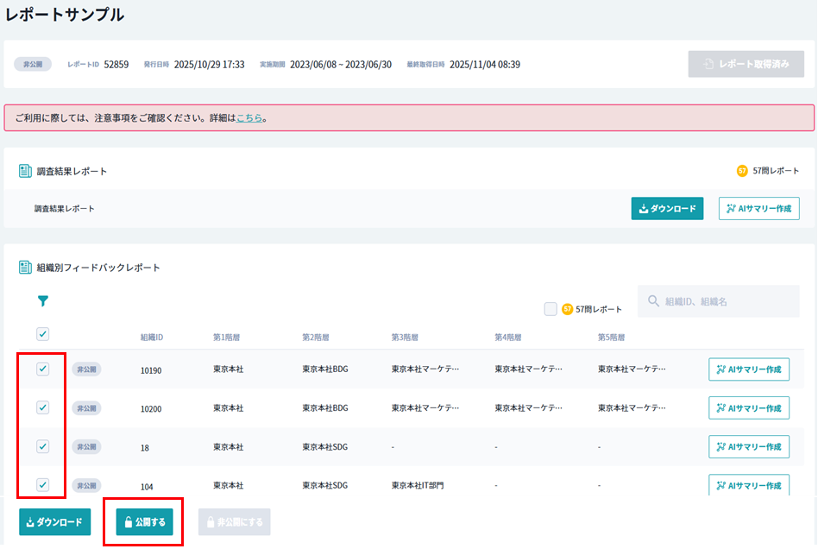This screenshot has width=818, height=549.
Task: Click the organization ID cell 10200
Action: [151, 409]
